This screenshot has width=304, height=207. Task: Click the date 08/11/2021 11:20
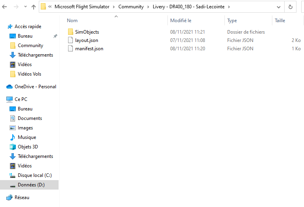[188, 49]
